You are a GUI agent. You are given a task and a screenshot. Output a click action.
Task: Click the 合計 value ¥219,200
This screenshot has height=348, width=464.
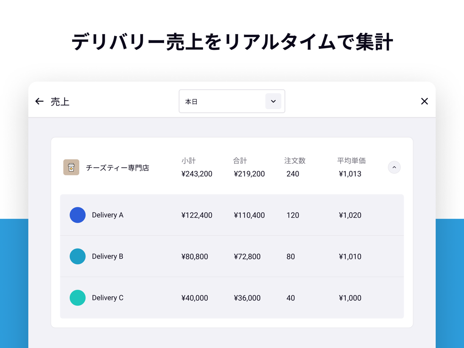[249, 173]
